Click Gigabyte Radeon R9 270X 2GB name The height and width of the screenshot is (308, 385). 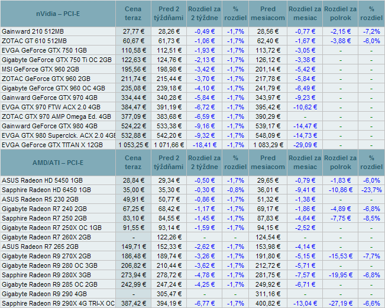coord(46,256)
